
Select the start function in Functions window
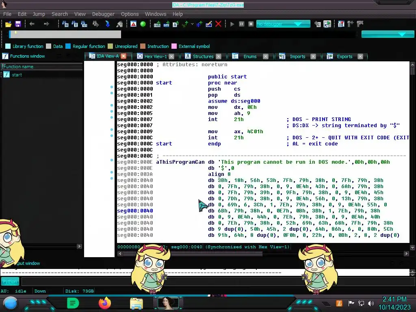coord(17,75)
